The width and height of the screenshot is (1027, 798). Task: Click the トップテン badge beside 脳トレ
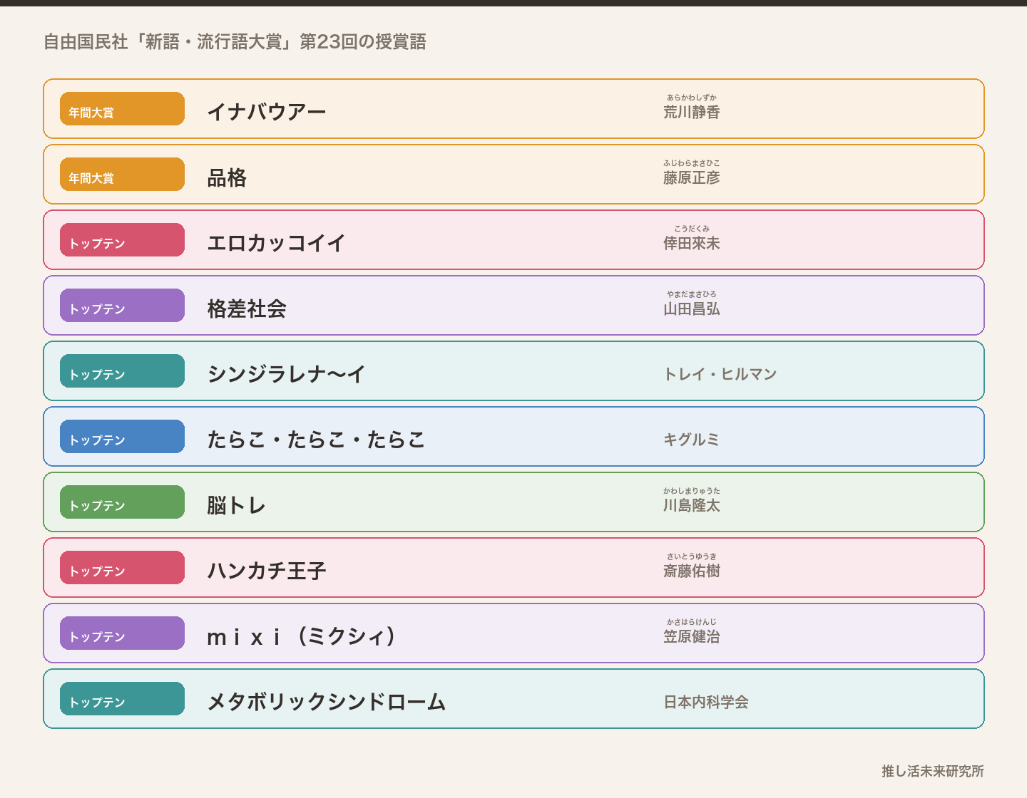(x=122, y=502)
